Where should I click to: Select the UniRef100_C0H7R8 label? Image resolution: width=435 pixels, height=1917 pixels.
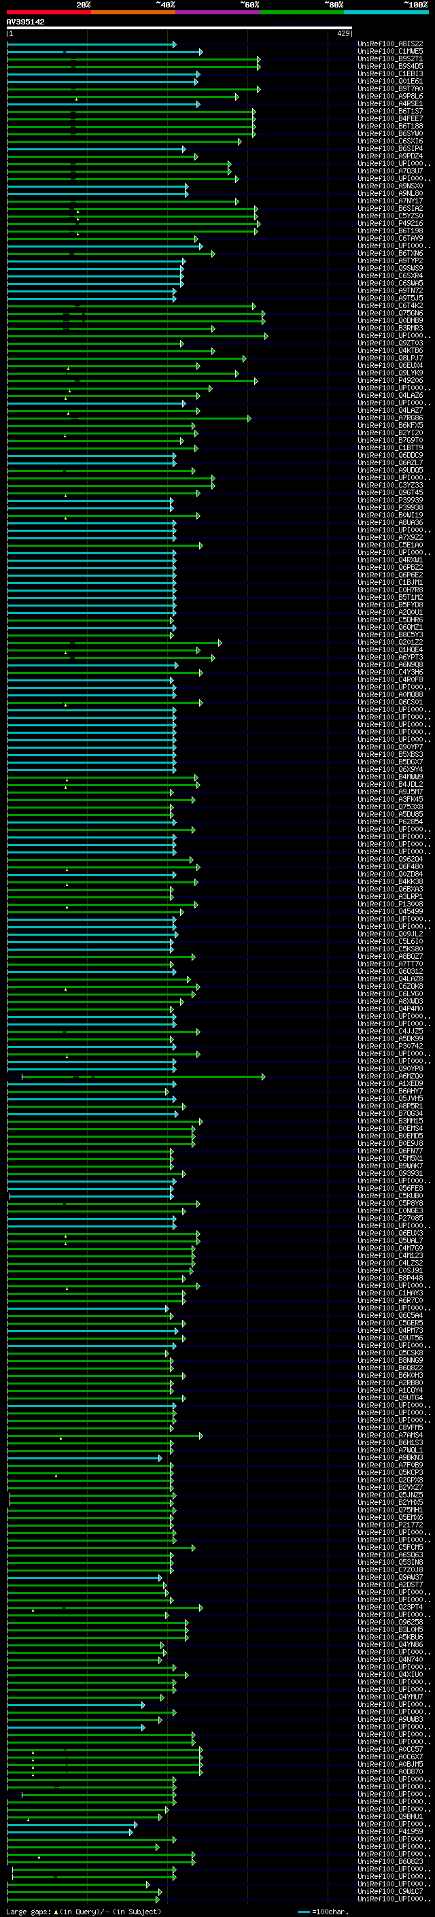tap(390, 590)
